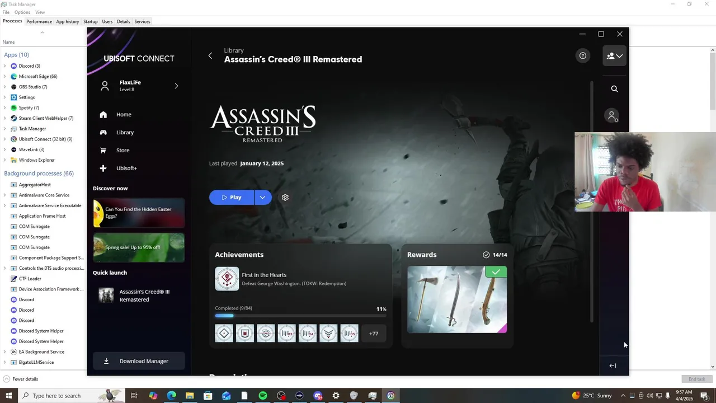This screenshot has height=403, width=716.
Task: Open First in the Hearts achievement icon
Action: 227,279
